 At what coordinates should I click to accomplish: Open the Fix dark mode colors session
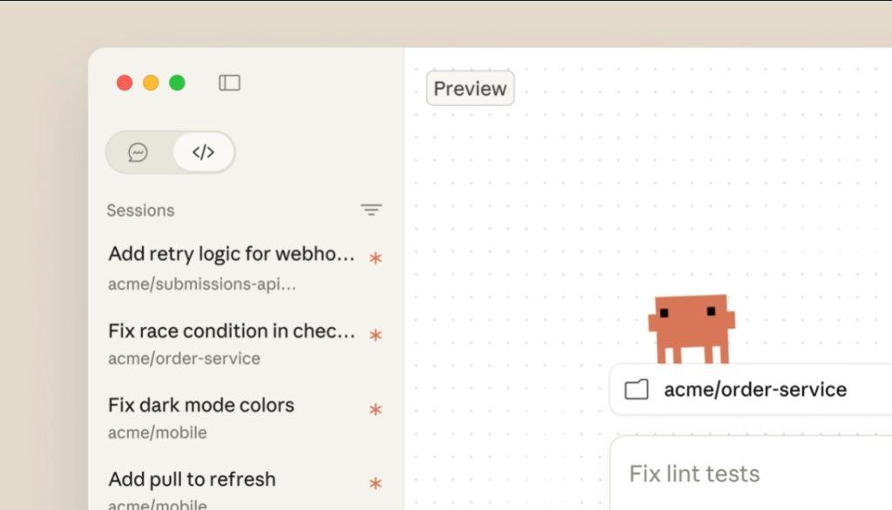[x=201, y=406]
